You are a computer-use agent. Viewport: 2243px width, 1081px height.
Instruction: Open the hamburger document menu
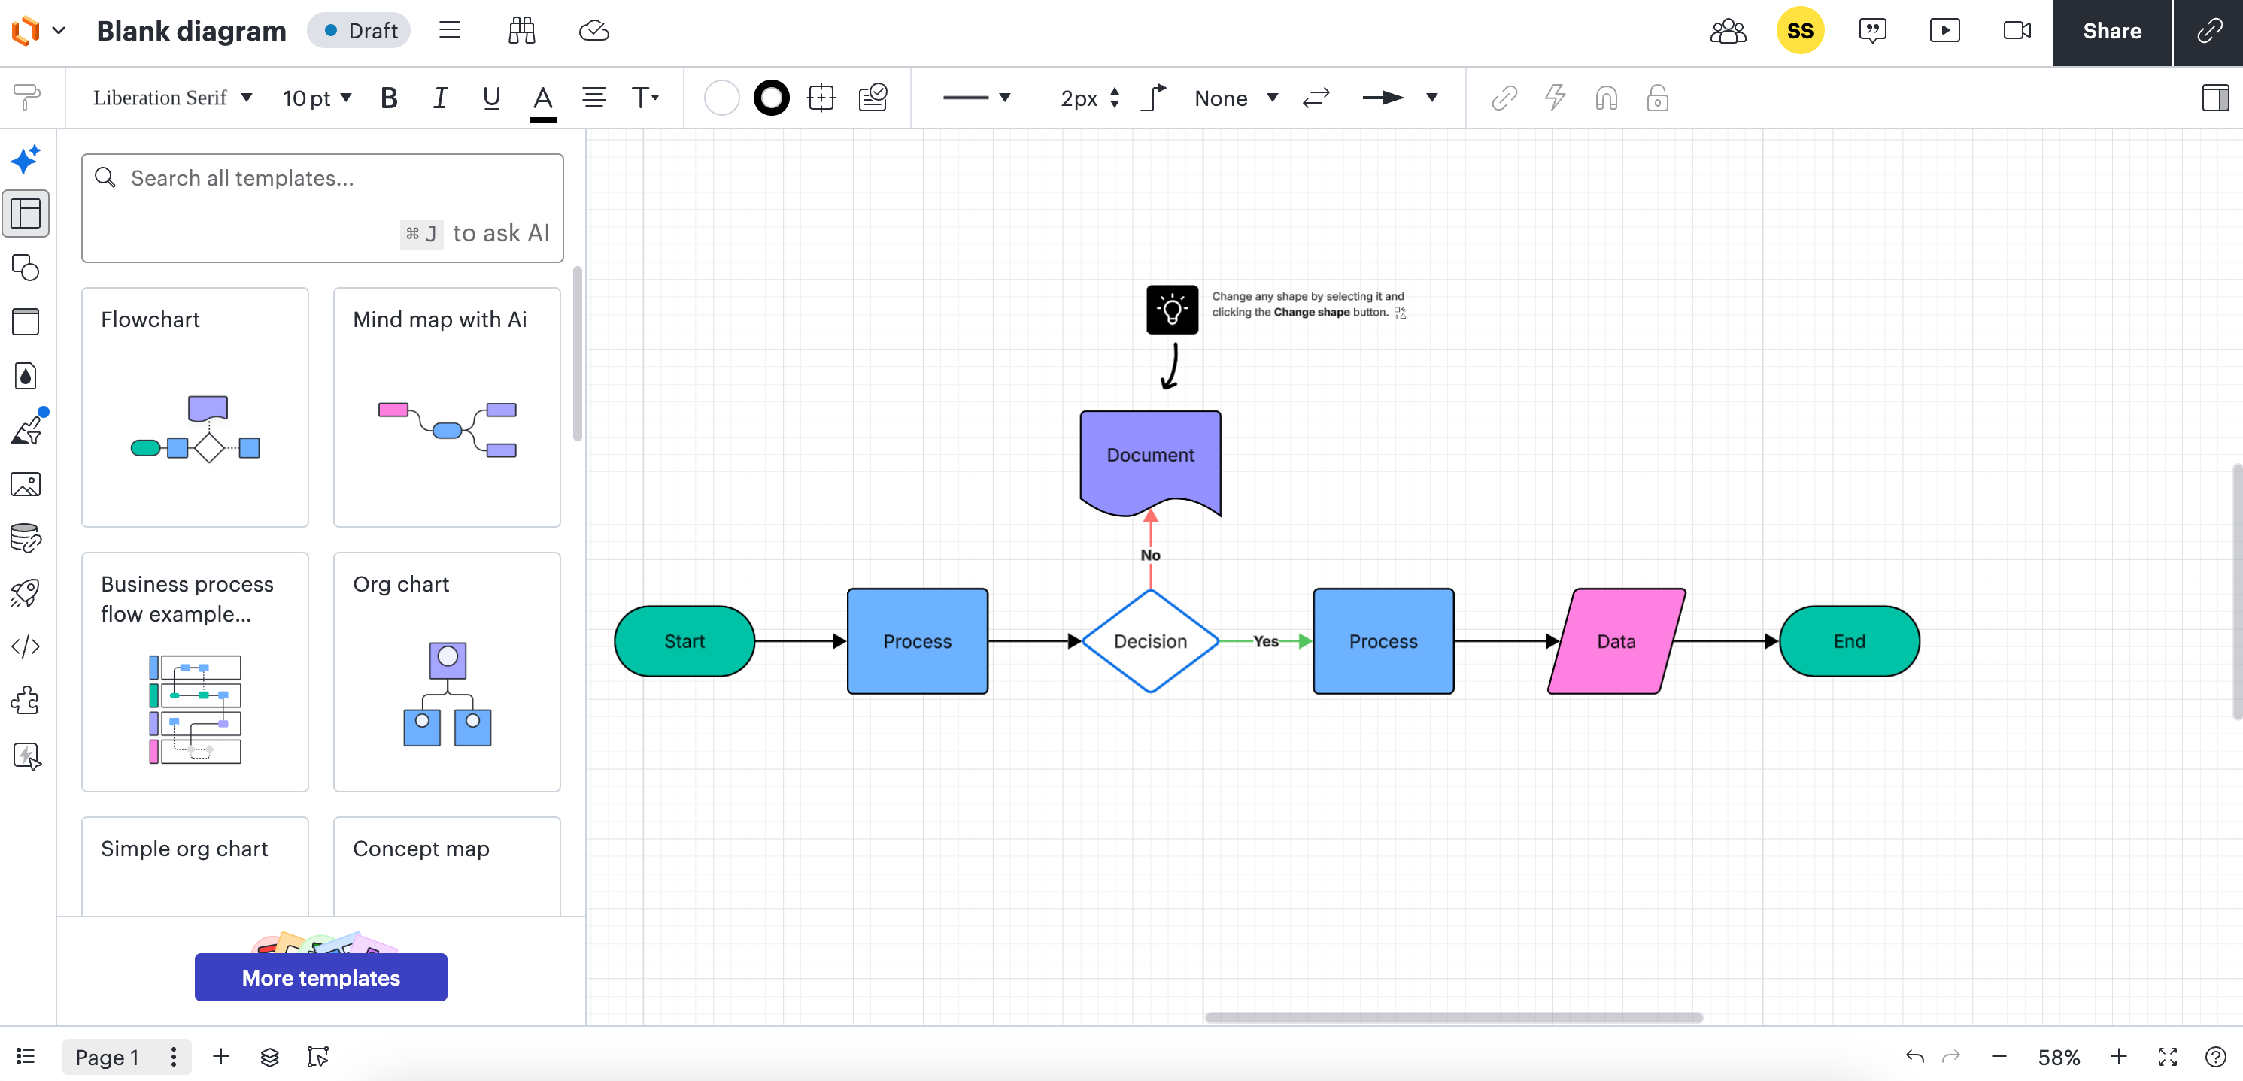(449, 31)
